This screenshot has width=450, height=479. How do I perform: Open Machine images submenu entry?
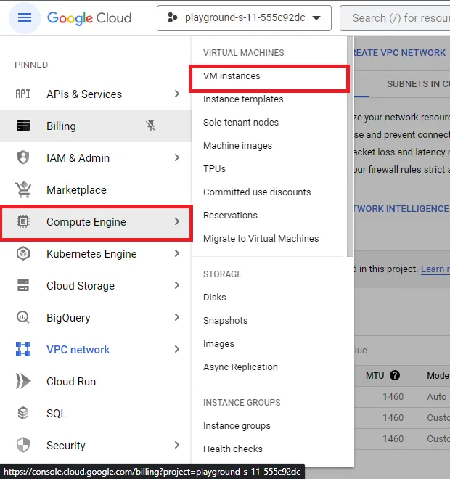(269, 145)
